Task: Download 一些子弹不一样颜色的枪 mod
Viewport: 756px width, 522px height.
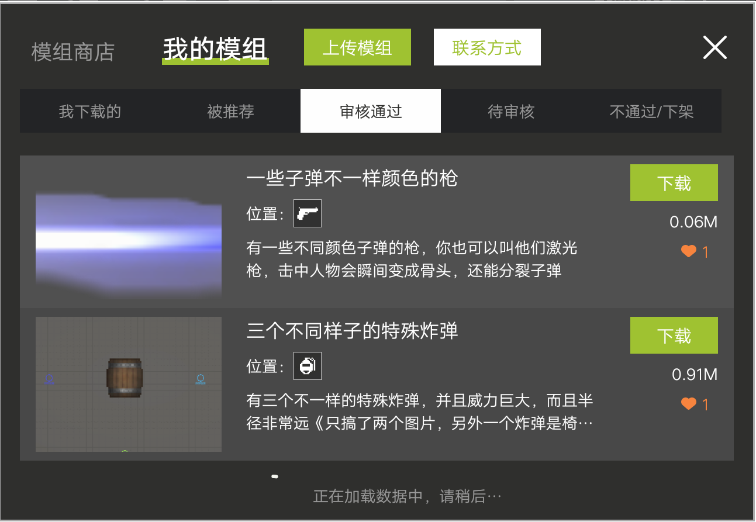Action: 674,183
